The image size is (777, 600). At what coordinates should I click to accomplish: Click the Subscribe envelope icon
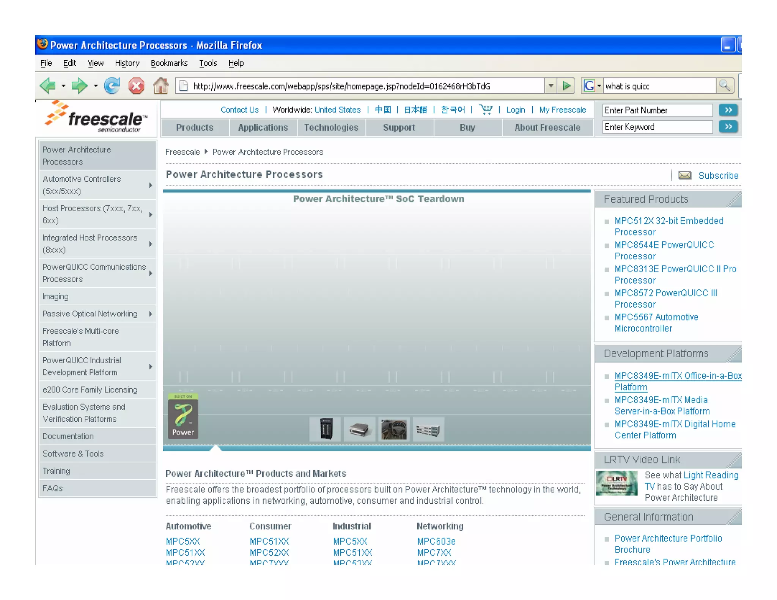point(685,175)
